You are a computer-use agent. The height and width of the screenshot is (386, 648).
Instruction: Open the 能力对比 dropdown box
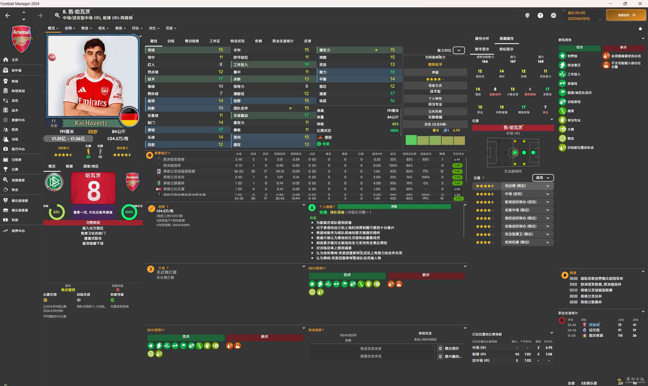click(459, 50)
